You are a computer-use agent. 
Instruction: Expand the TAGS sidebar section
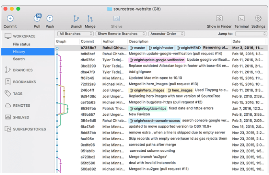point(18,94)
